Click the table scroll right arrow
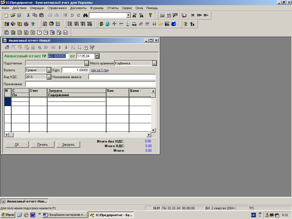Screen dimensions: 292x219 pyautogui.click(x=149, y=135)
